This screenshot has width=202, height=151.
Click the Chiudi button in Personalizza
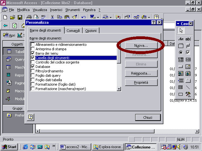pos(148,118)
